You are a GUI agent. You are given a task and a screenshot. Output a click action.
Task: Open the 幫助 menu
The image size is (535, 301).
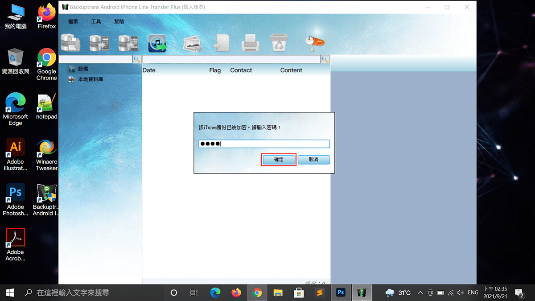coord(119,21)
